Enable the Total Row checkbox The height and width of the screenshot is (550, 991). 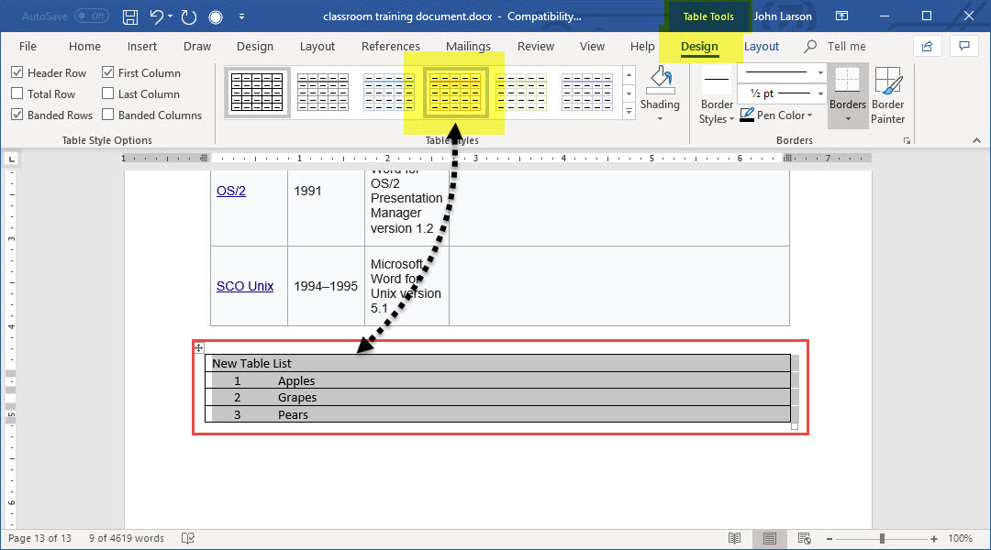pos(17,93)
